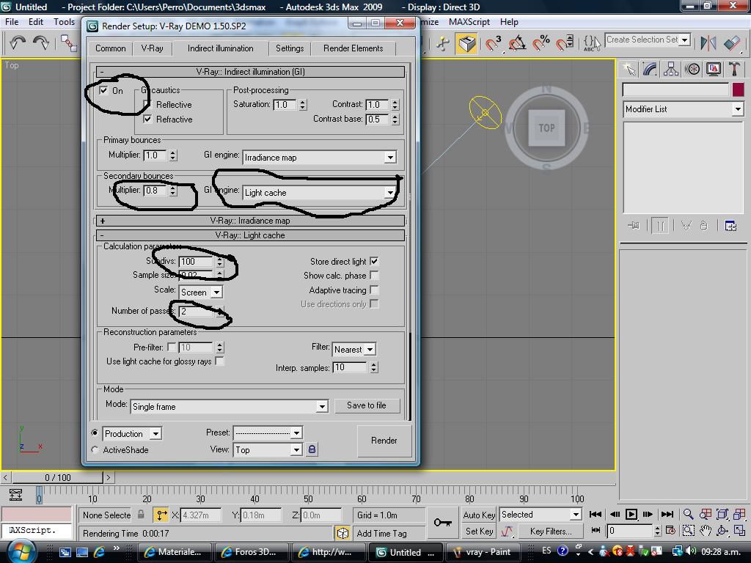Switch to the Common tab
Viewport: 751px width, 563px height.
pyautogui.click(x=110, y=48)
